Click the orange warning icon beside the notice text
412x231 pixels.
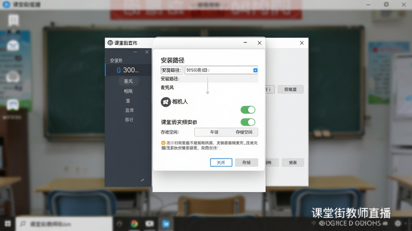(163, 143)
